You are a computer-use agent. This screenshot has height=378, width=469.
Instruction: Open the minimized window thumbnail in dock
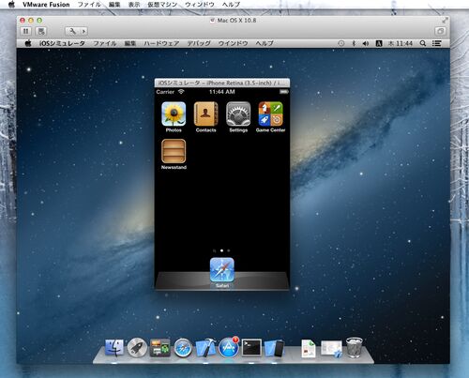tap(331, 349)
